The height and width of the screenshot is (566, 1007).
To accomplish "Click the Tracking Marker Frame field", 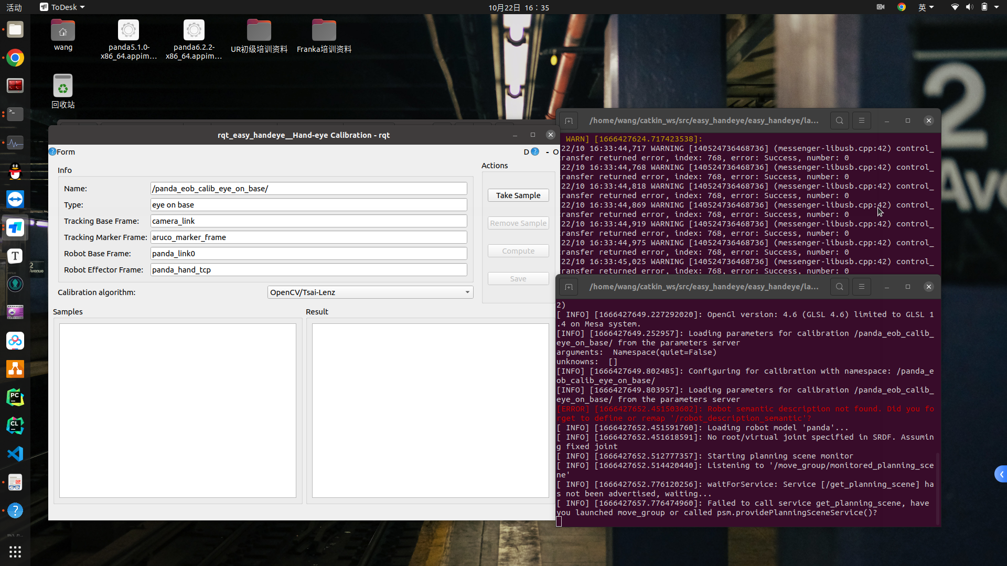I will click(x=308, y=237).
